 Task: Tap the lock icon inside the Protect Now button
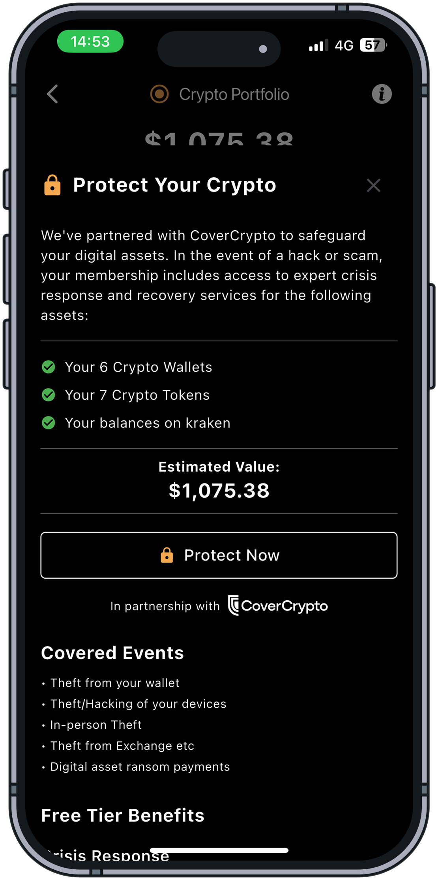point(167,555)
